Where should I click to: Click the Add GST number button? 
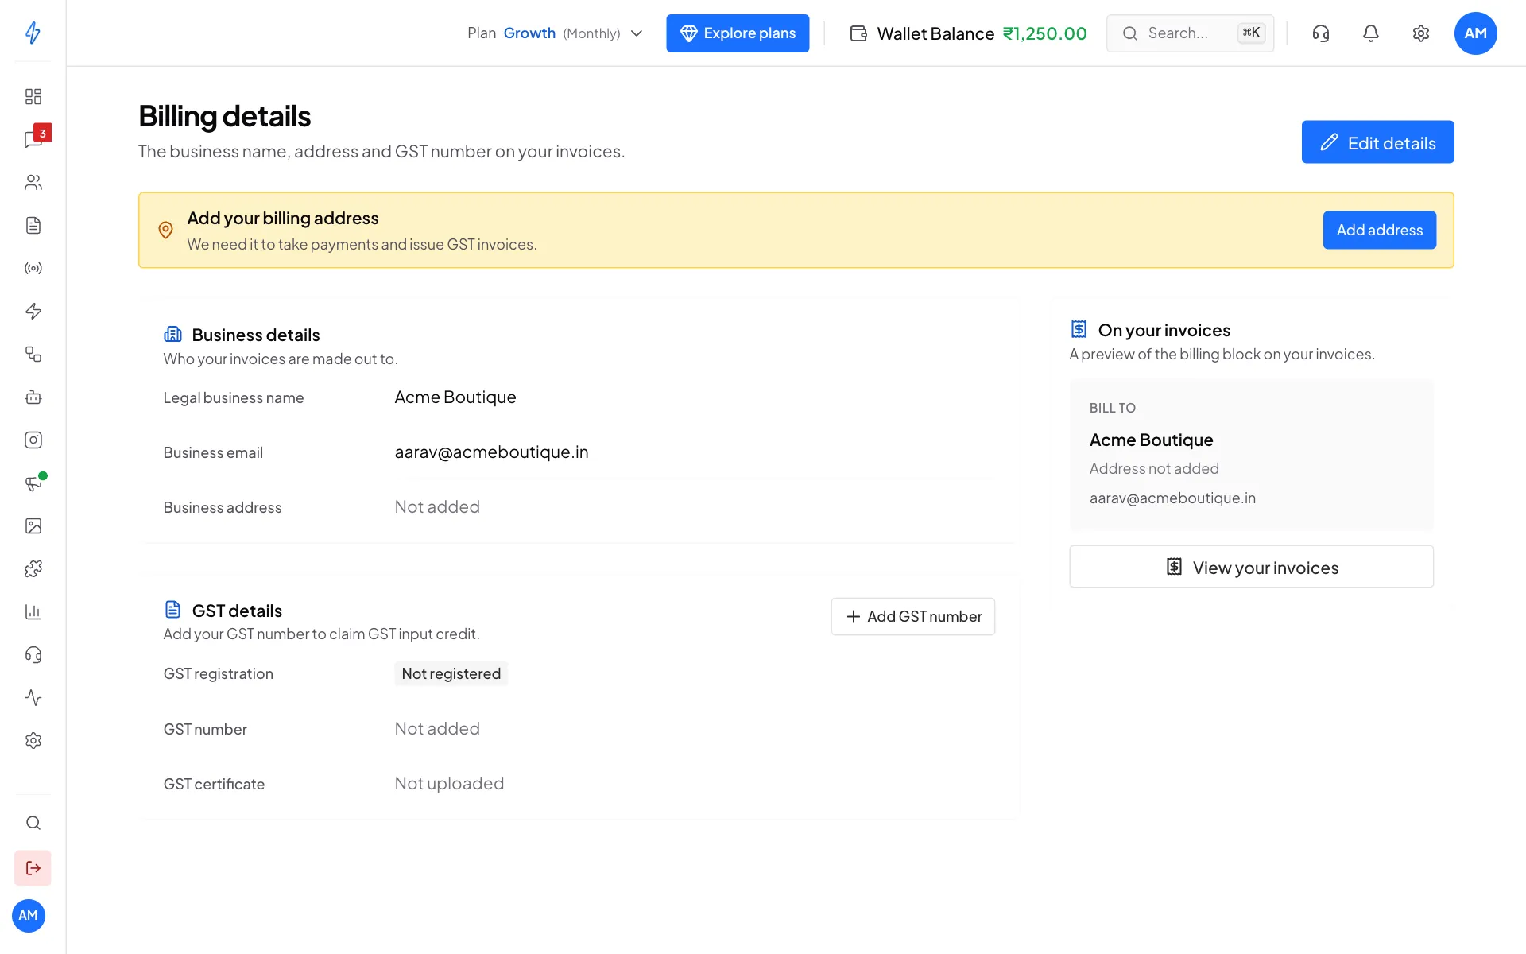[x=912, y=616]
